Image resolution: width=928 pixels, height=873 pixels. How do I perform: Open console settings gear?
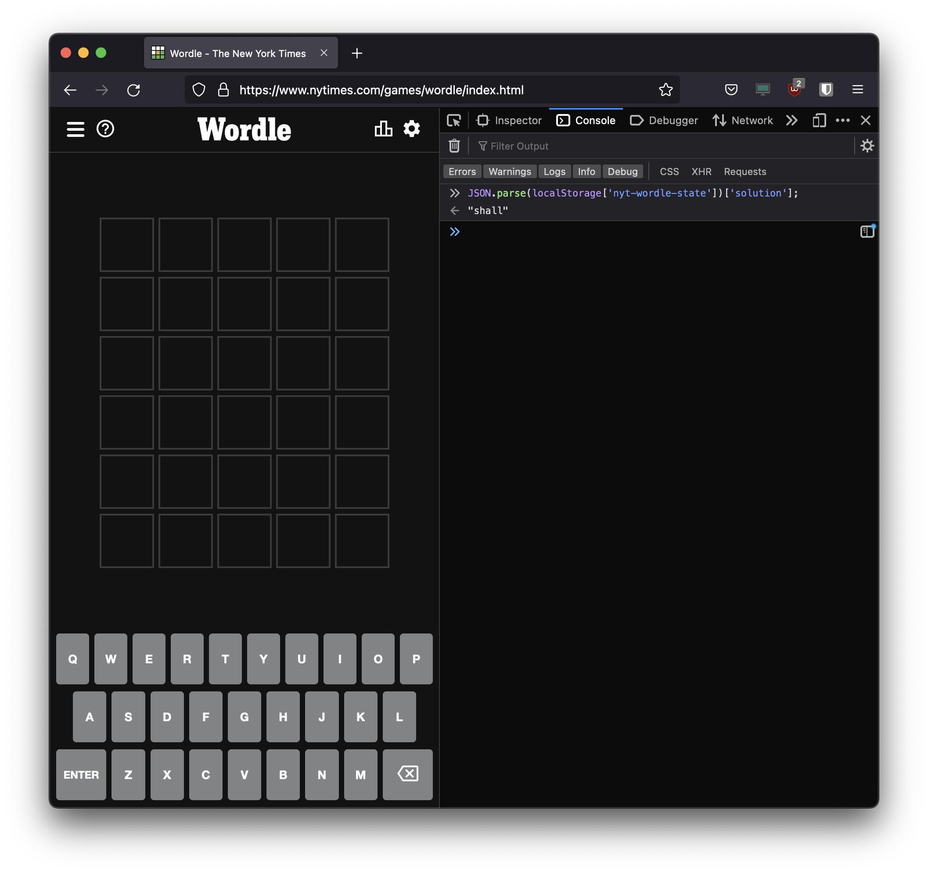pyautogui.click(x=867, y=146)
